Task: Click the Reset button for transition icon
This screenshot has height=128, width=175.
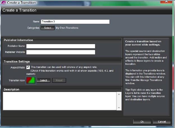Action: [x=59, y=80]
